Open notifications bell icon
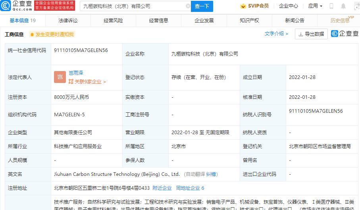 click(343, 6)
